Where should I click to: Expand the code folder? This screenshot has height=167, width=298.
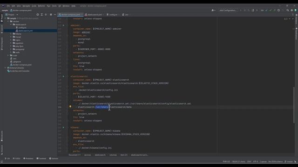8,56
